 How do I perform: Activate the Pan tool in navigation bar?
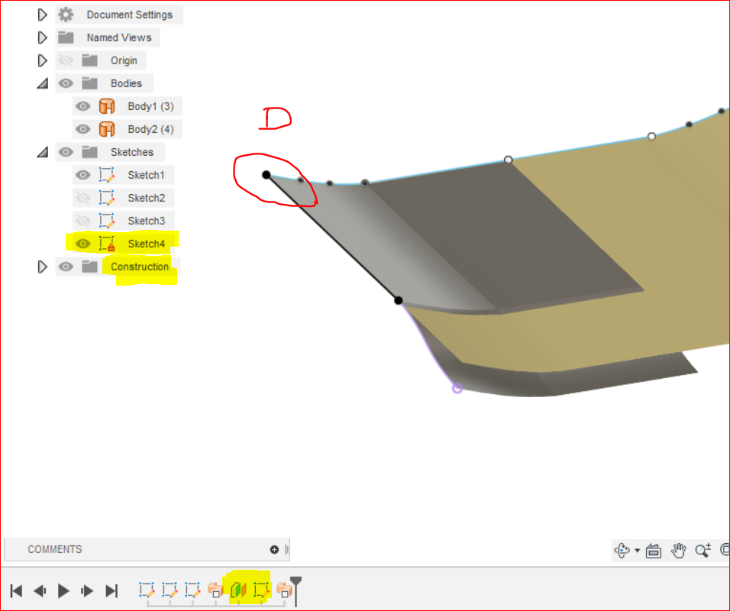coord(678,549)
